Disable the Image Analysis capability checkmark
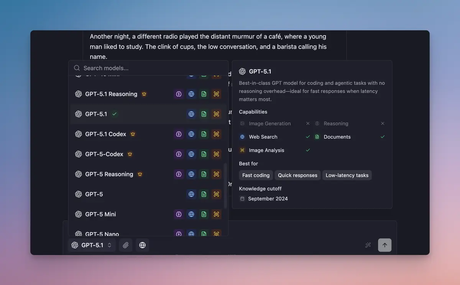The width and height of the screenshot is (460, 285). 307,150
